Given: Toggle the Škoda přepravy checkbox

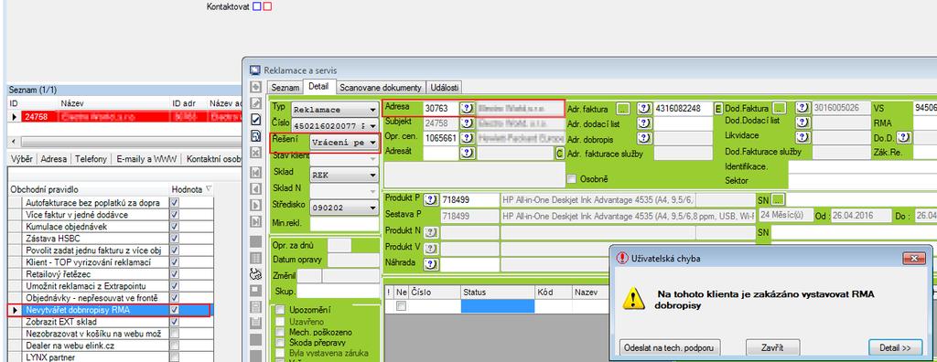Looking at the screenshot, I should [x=280, y=342].
